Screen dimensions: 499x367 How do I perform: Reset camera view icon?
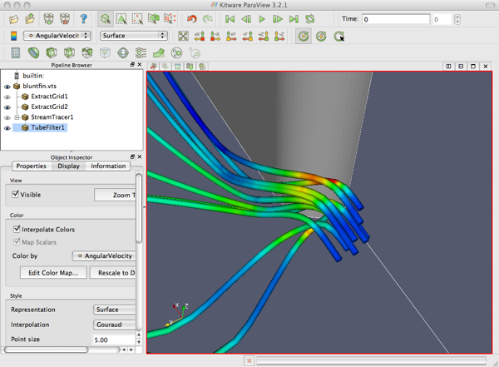pyautogui.click(x=183, y=36)
